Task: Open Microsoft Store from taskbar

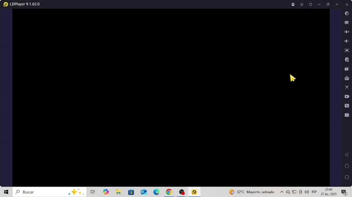Action: click(131, 192)
